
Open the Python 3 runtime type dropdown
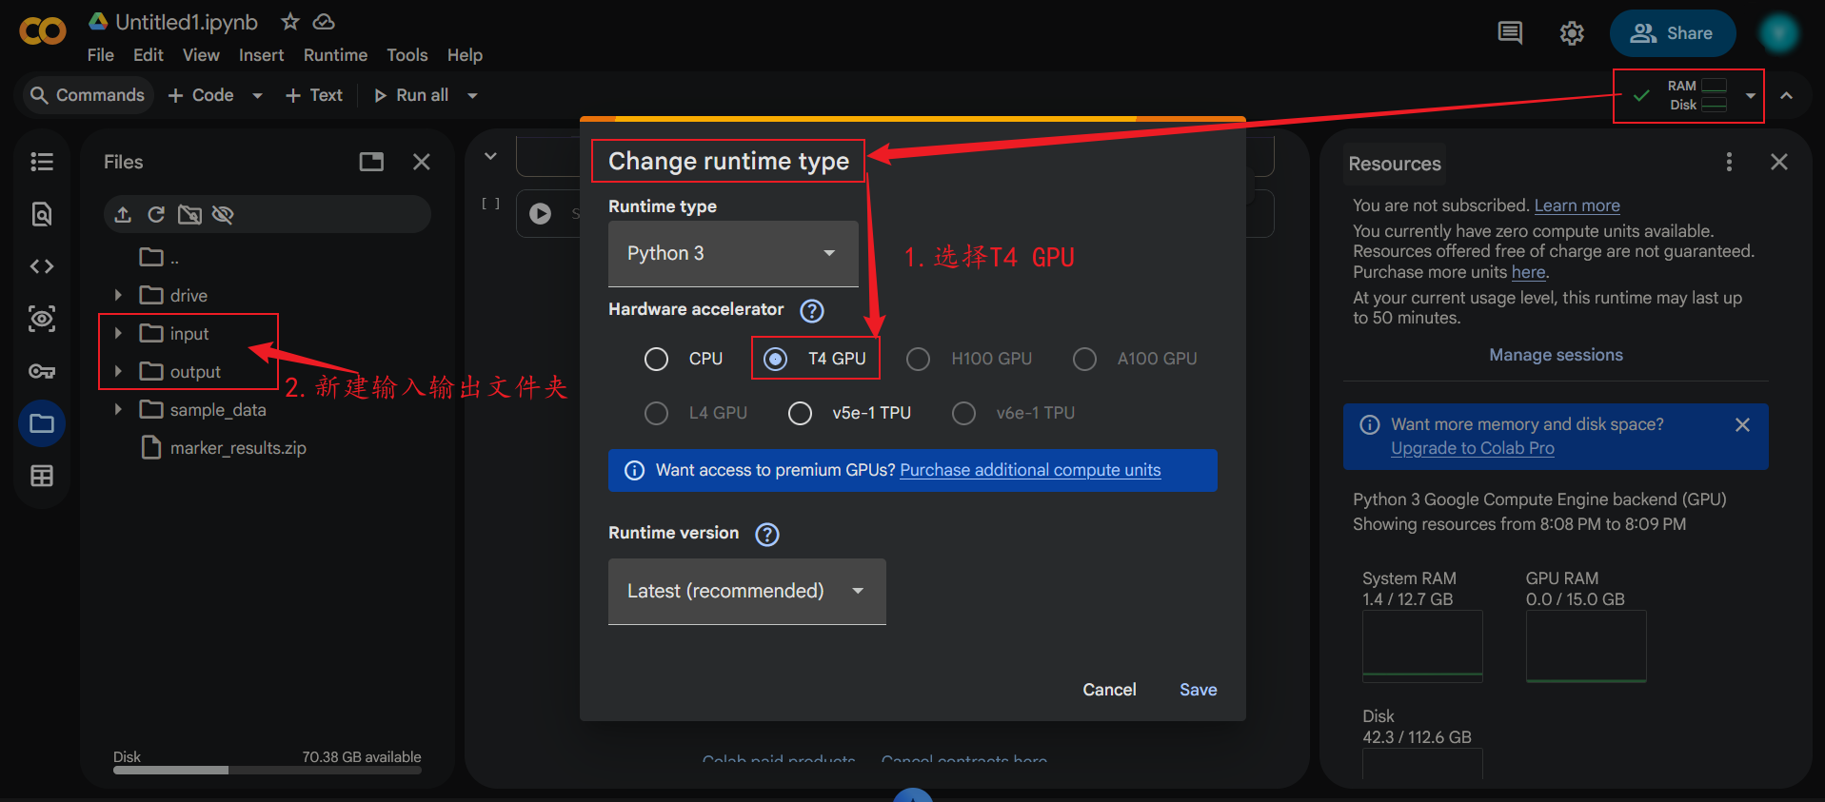(x=732, y=253)
